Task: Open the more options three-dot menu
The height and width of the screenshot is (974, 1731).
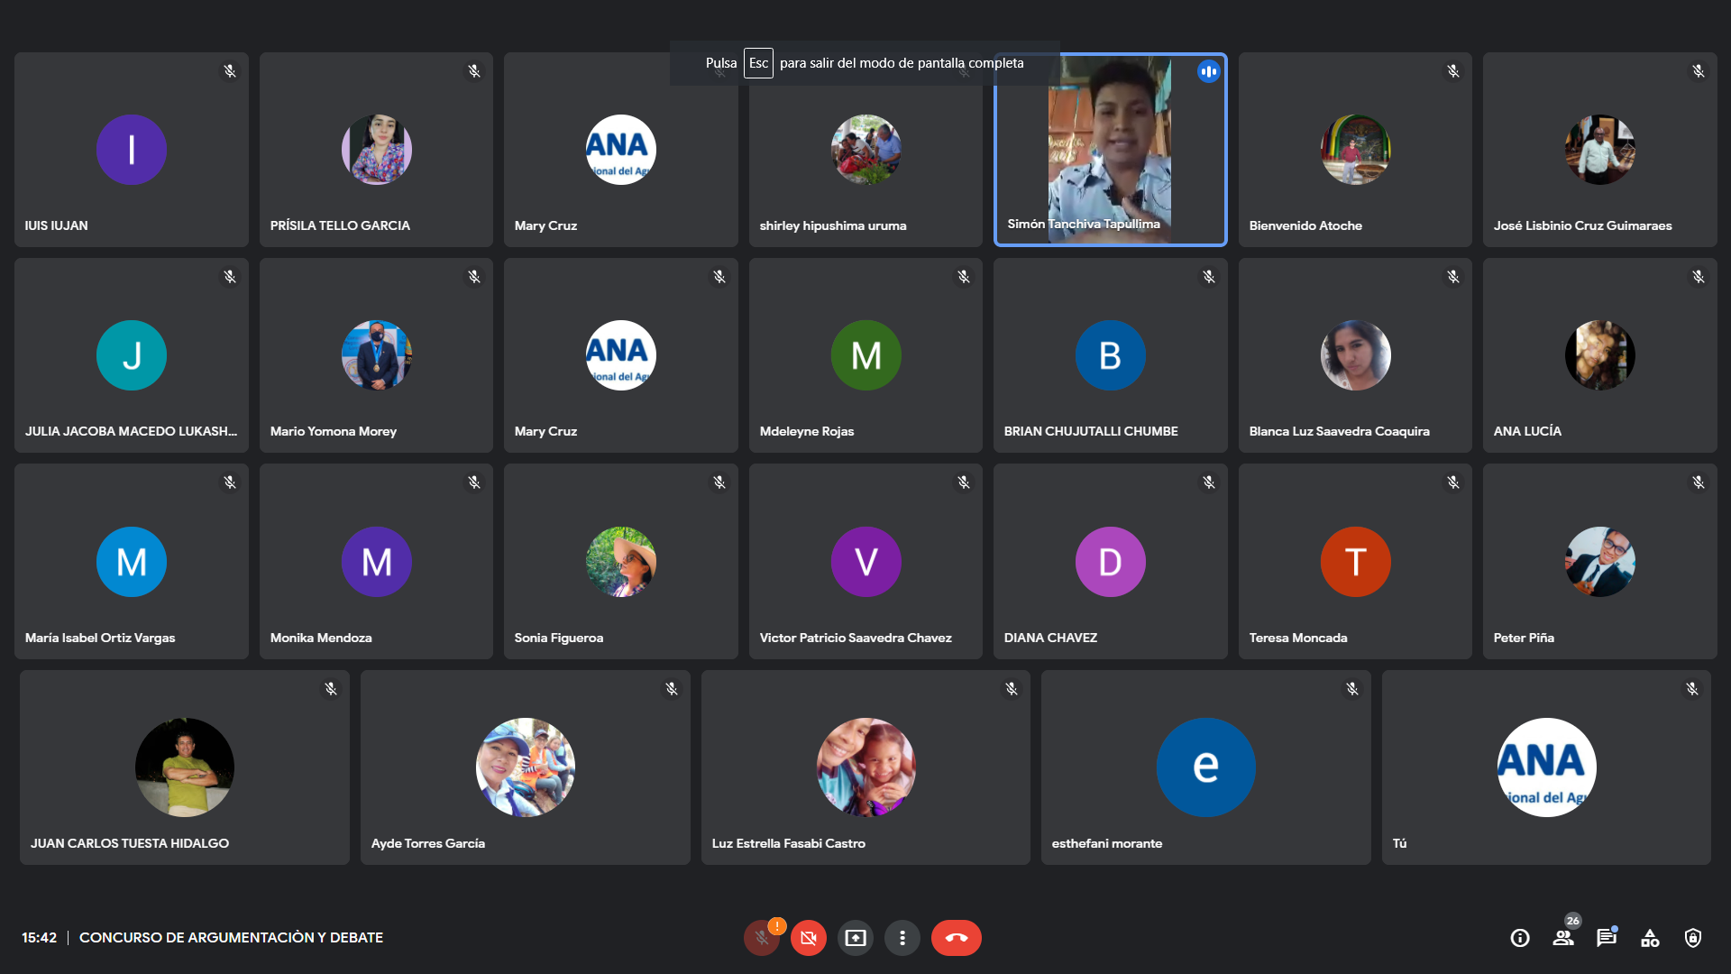Action: coord(902,938)
